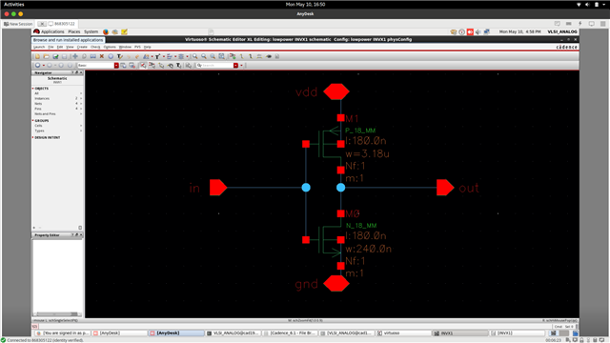Launch Firefox from the top panel

106,31
